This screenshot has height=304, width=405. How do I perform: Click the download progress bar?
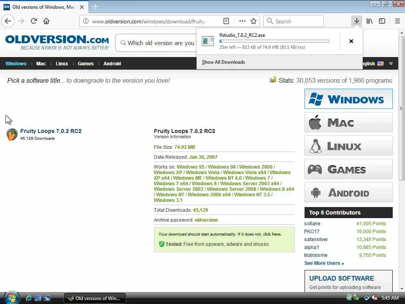click(274, 41)
